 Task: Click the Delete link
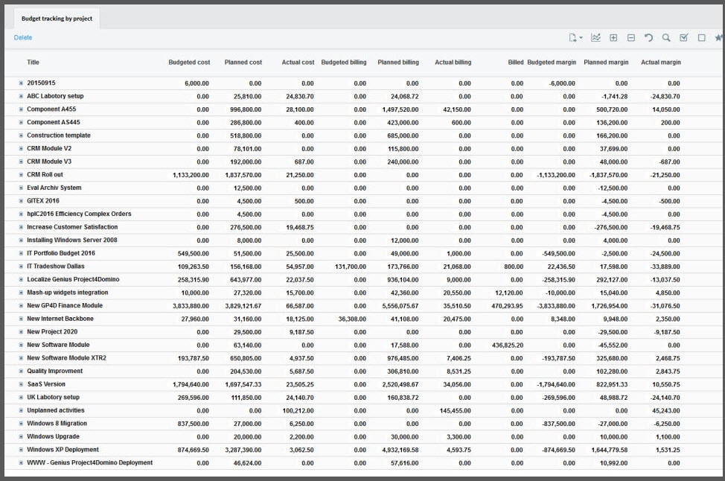[23, 37]
